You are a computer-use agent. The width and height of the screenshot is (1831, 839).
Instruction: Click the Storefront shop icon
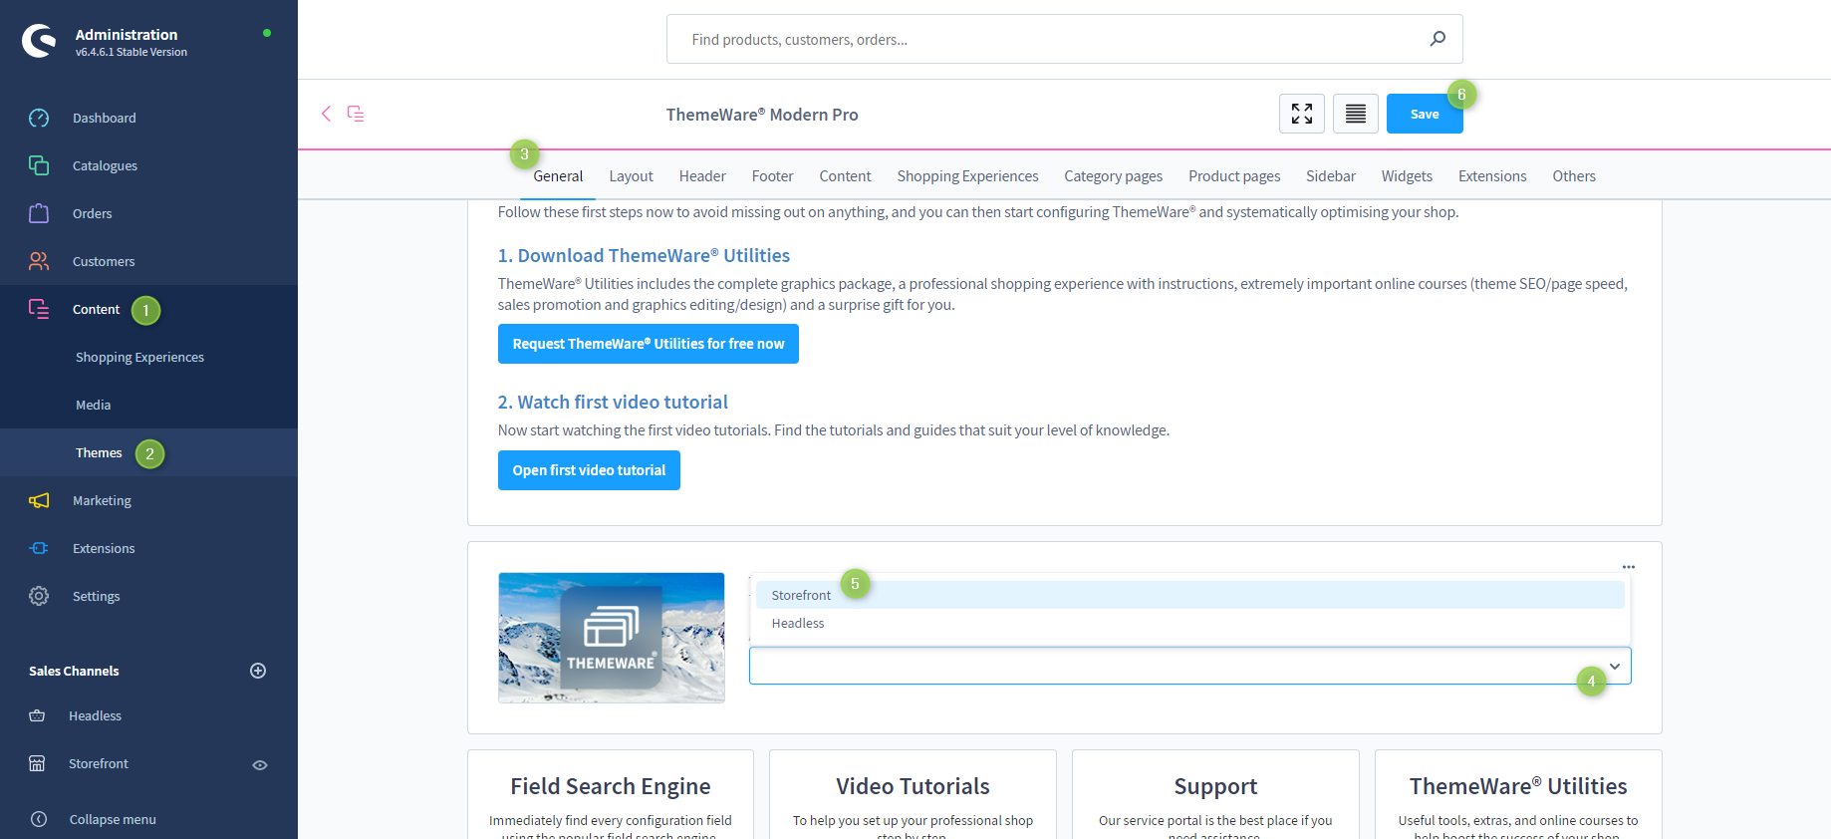(37, 763)
